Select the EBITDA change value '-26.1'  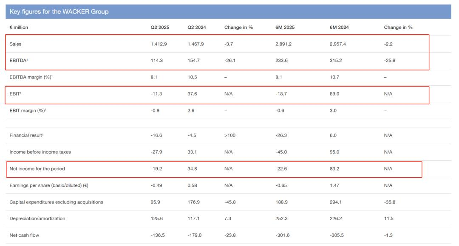(230, 61)
